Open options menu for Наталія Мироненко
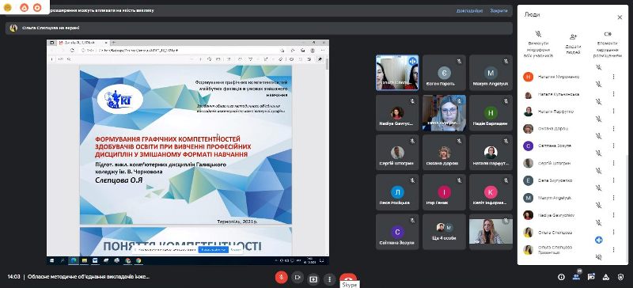633x288 pixels. (x=614, y=77)
